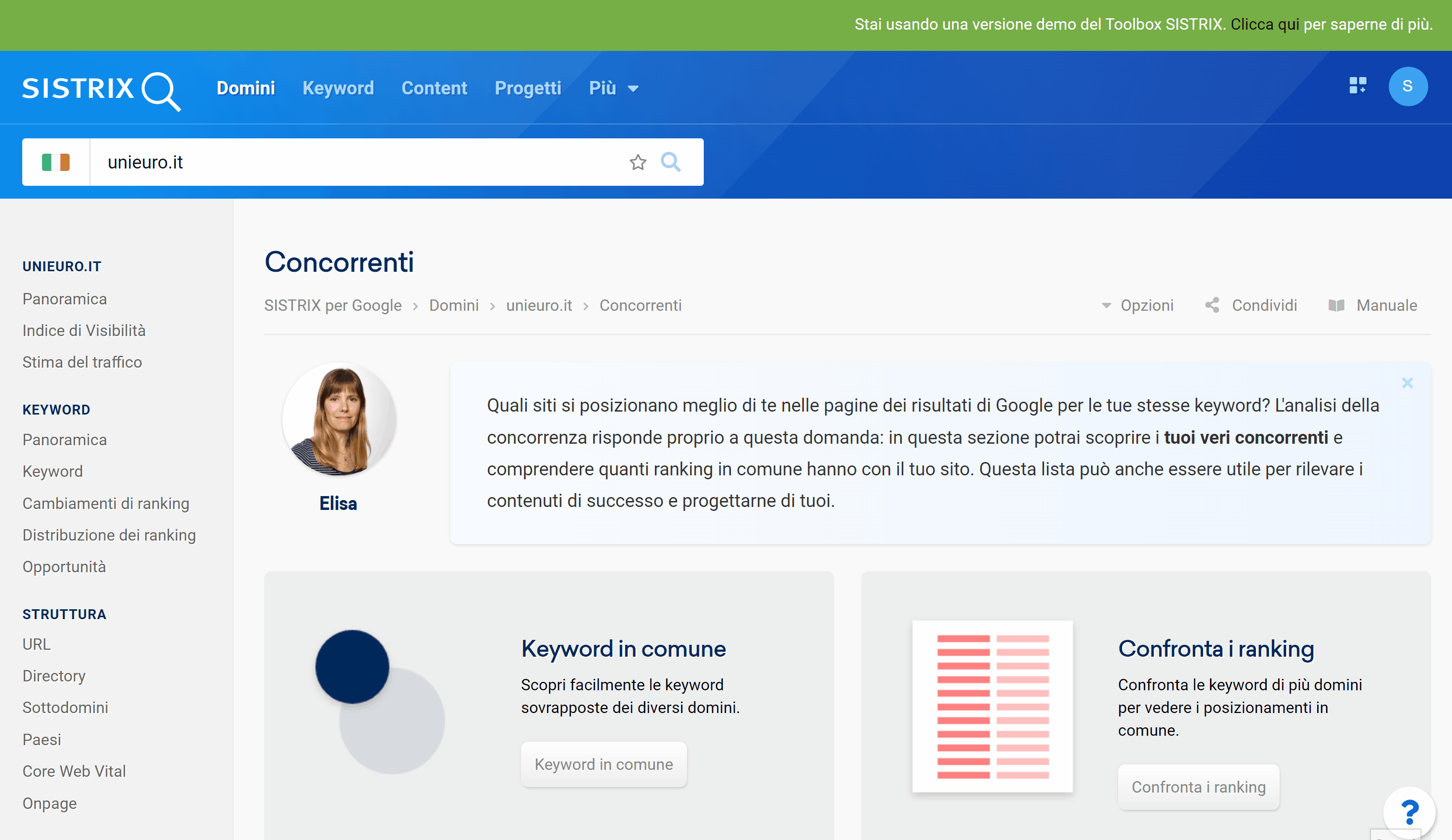
Task: Click the close X icon on the info banner
Action: point(1407,383)
